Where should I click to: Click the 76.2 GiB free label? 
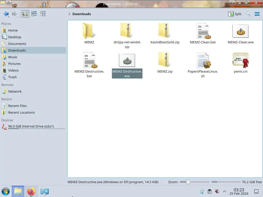point(252,182)
